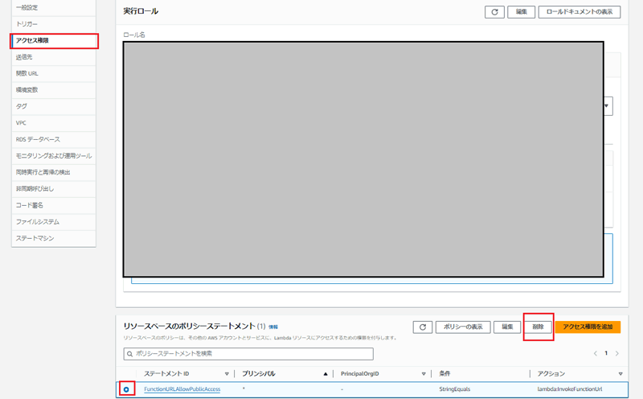
Task: Click 削除 to delete the selected statement
Action: (x=538, y=327)
